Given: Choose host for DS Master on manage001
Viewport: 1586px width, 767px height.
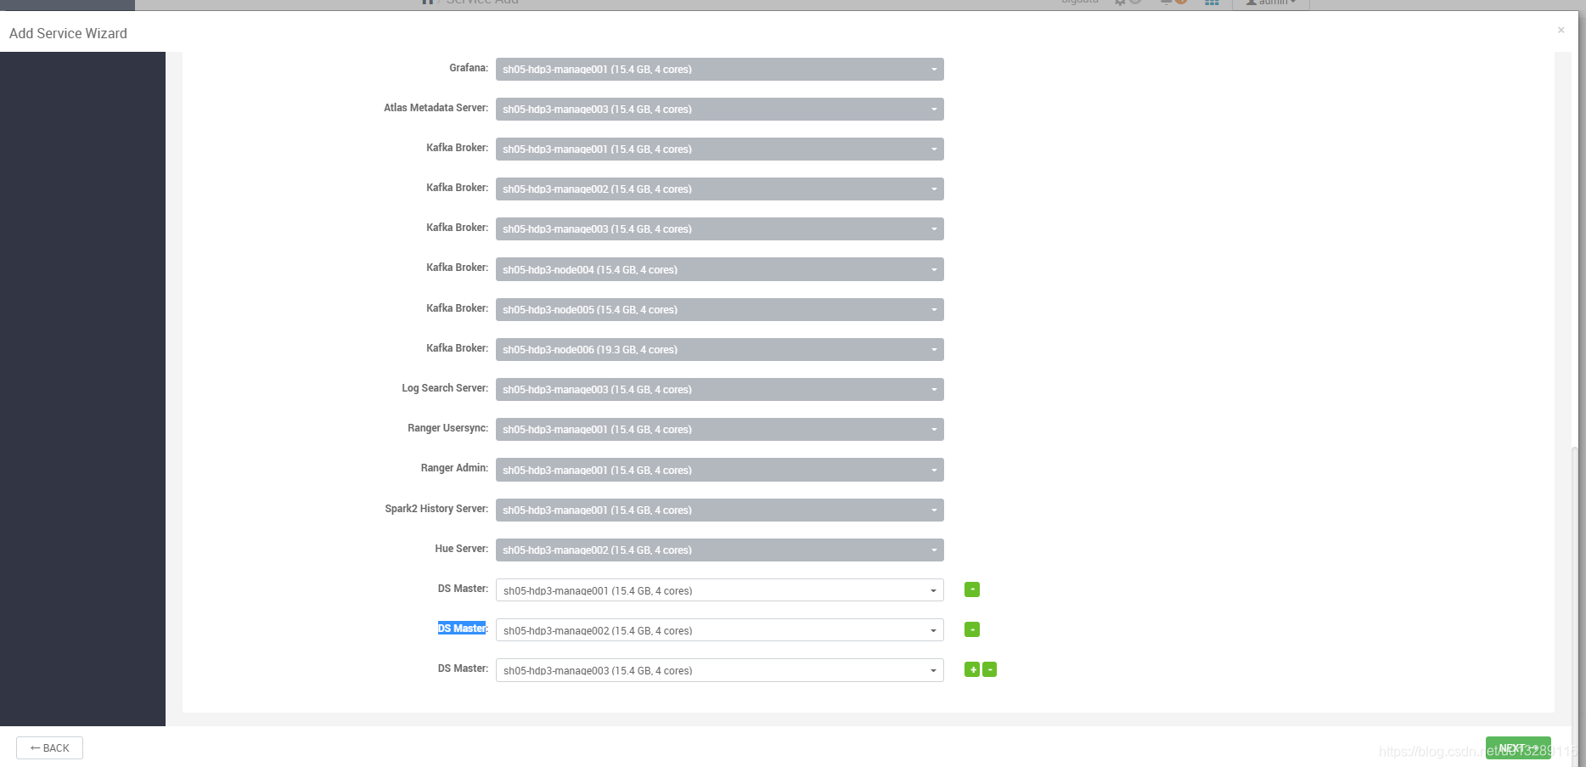Looking at the screenshot, I should (720, 590).
